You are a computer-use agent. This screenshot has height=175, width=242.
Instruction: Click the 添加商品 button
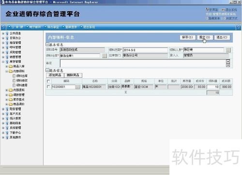point(55,75)
